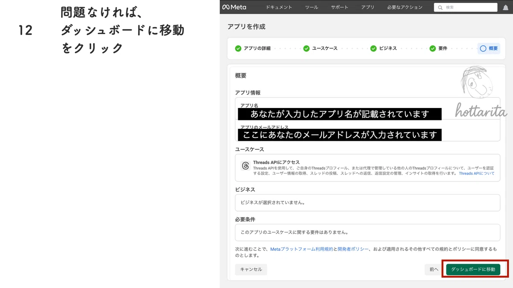Click the search magnifier icon
Image resolution: width=513 pixels, height=288 pixels.
coord(440,7)
